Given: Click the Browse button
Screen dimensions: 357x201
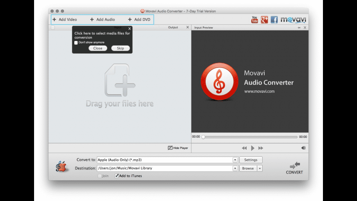Looking at the screenshot, I should click(x=248, y=169).
